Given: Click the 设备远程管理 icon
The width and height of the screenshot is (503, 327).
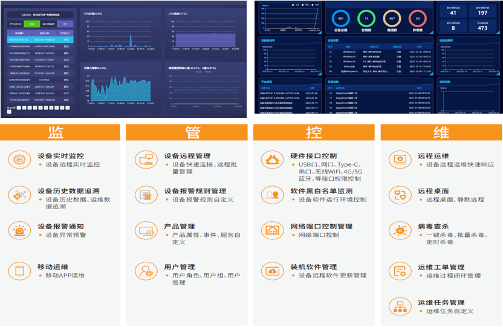Looking at the screenshot, I should click(146, 159).
